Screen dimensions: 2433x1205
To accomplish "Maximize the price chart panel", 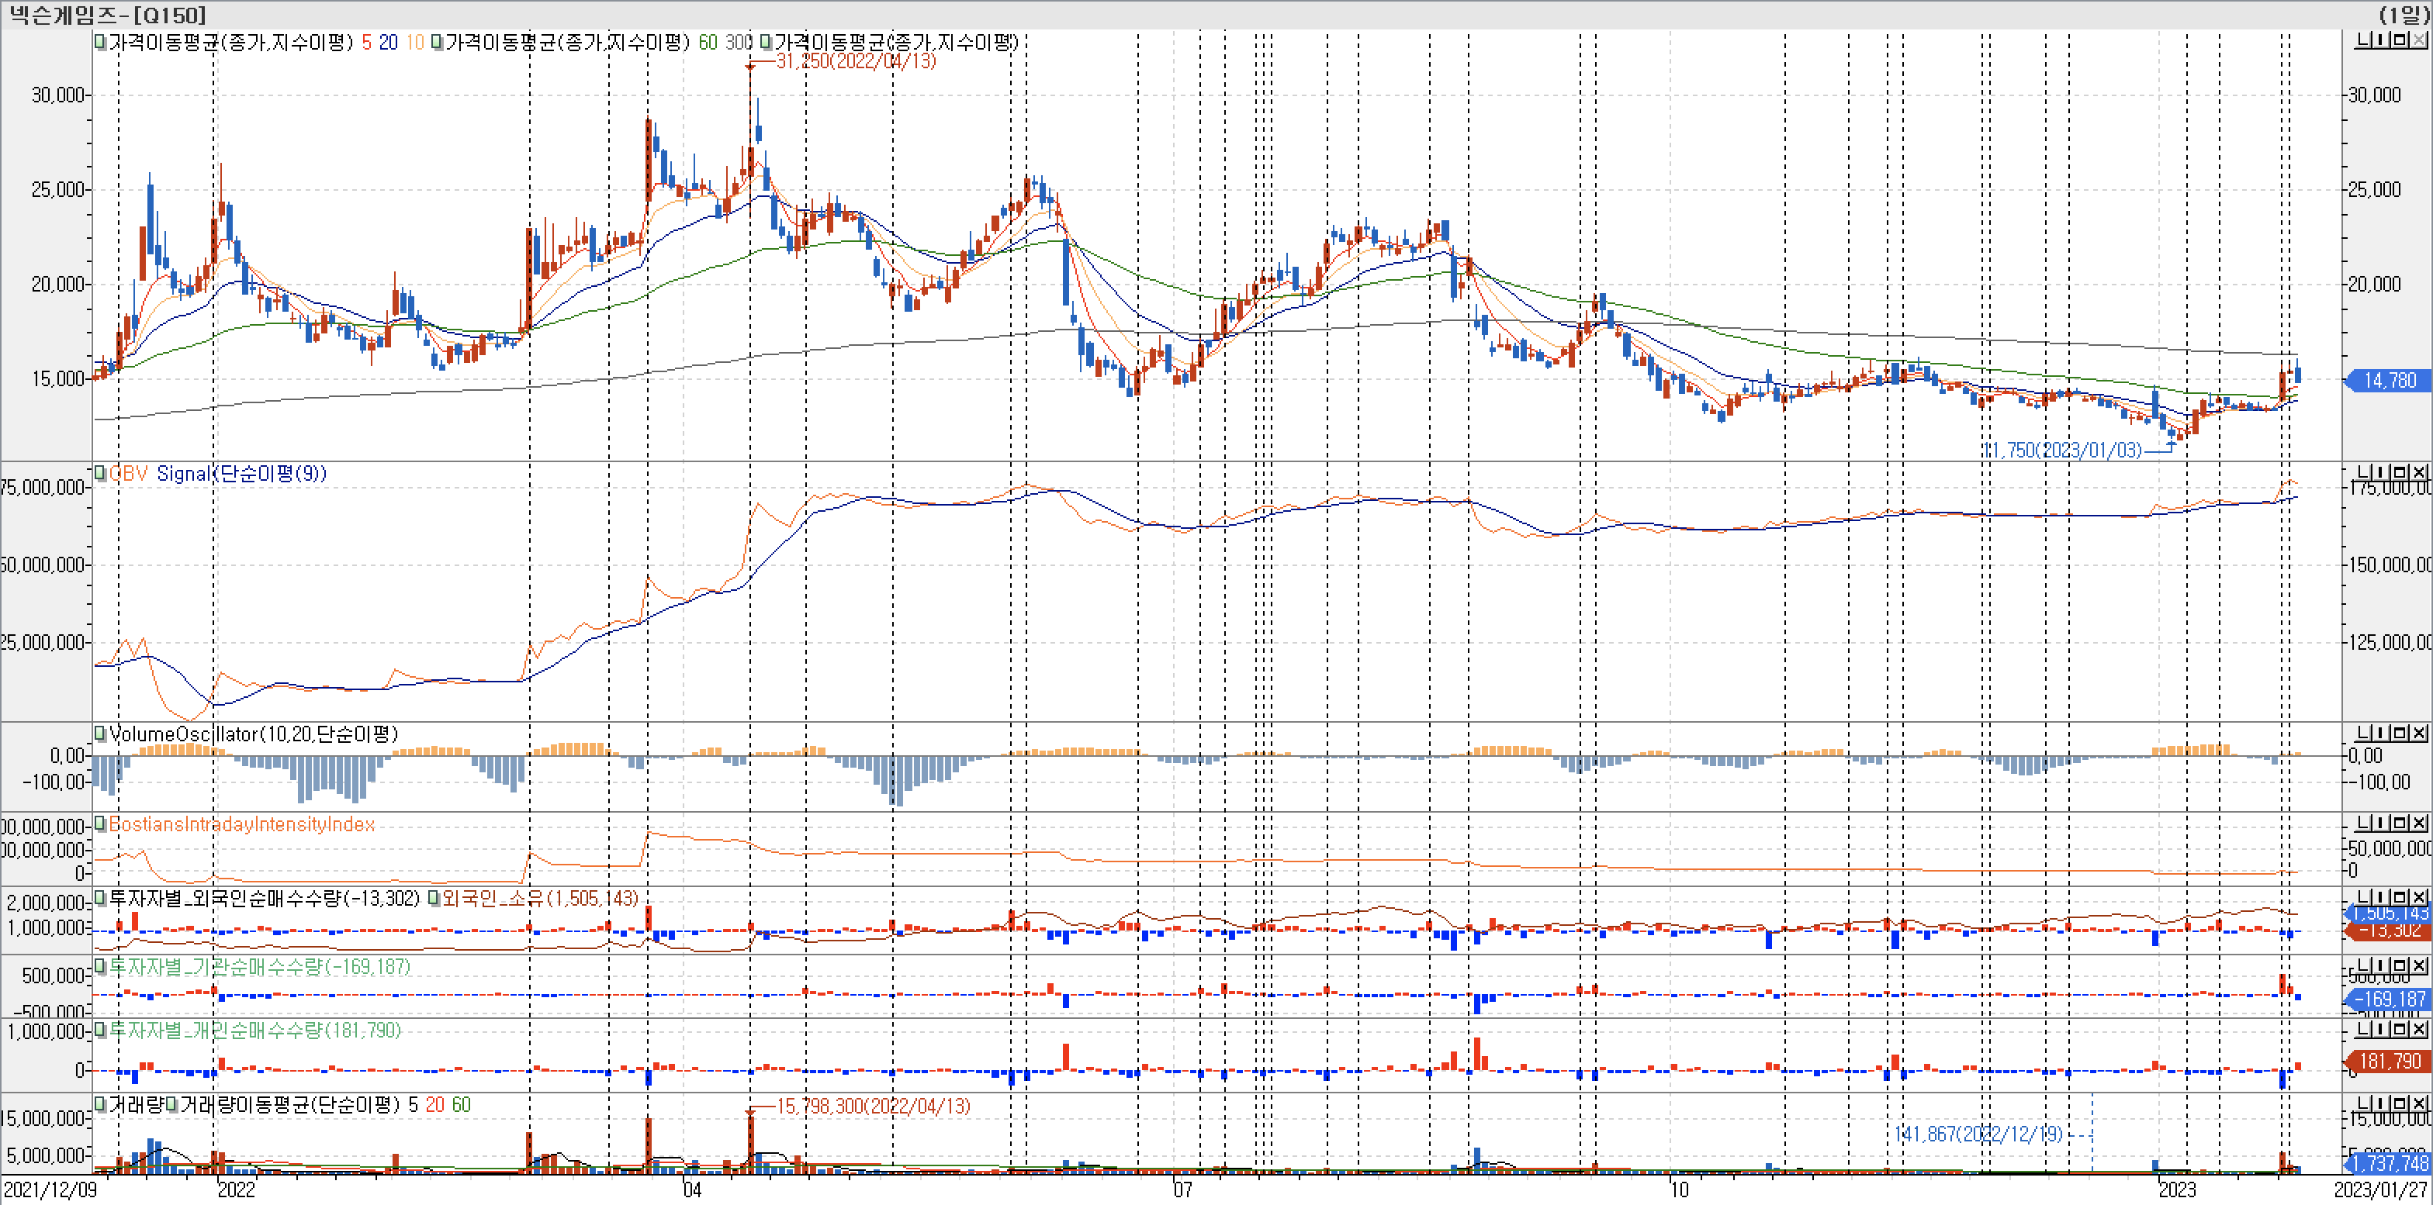I will pyautogui.click(x=2400, y=40).
